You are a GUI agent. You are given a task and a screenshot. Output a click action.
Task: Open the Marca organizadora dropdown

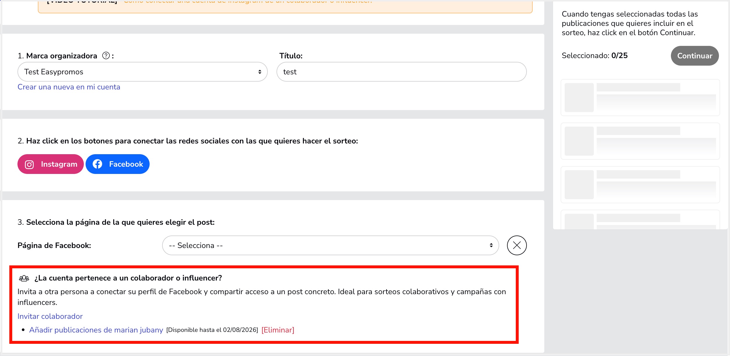(142, 72)
